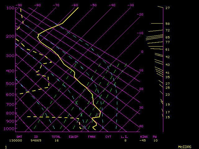Viewport: 199px width, 149px height.
Task: Click the TOTAL index value 16
Action: pyautogui.click(x=57, y=141)
